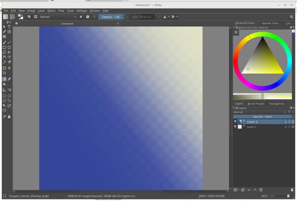Open the Filter menu
The image size is (297, 201).
[61, 10]
